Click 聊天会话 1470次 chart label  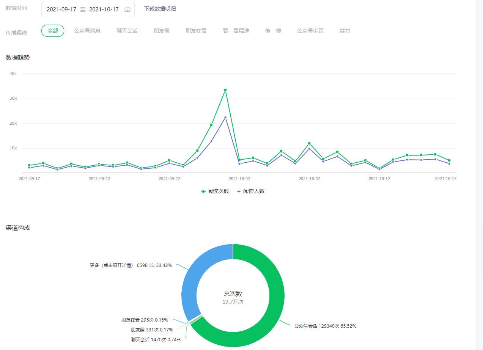(x=156, y=340)
